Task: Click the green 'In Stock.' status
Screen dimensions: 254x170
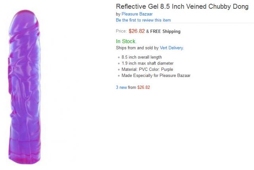Action: (x=126, y=41)
